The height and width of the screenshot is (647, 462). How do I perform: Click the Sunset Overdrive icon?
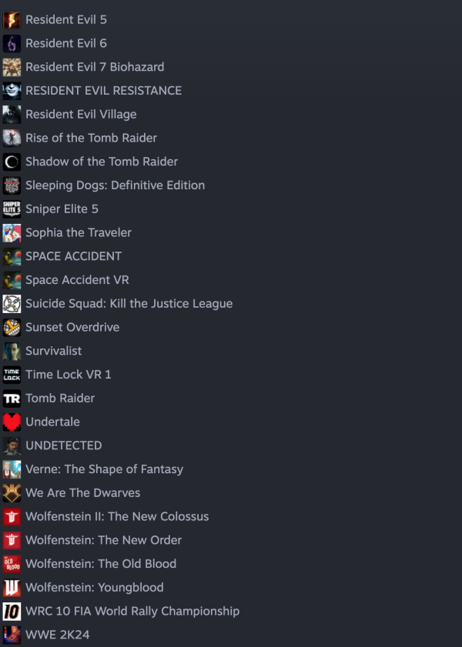(x=12, y=327)
